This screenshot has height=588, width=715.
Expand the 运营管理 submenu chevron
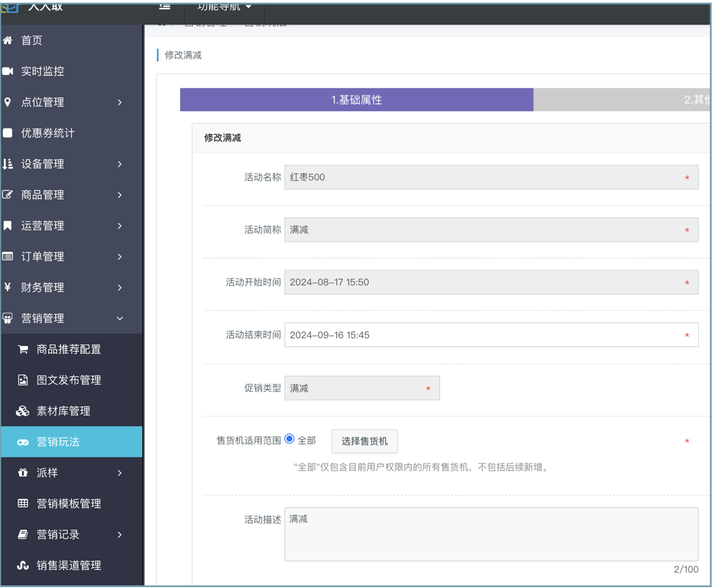[120, 226]
